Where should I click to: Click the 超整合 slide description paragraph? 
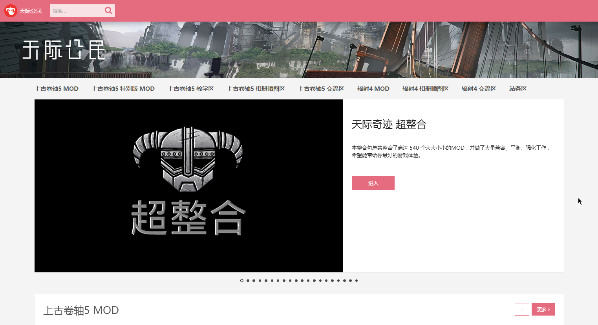(x=451, y=151)
